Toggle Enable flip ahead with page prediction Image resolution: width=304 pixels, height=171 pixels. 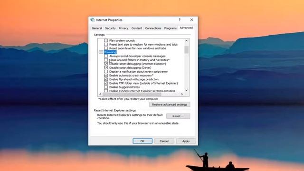[106, 79]
